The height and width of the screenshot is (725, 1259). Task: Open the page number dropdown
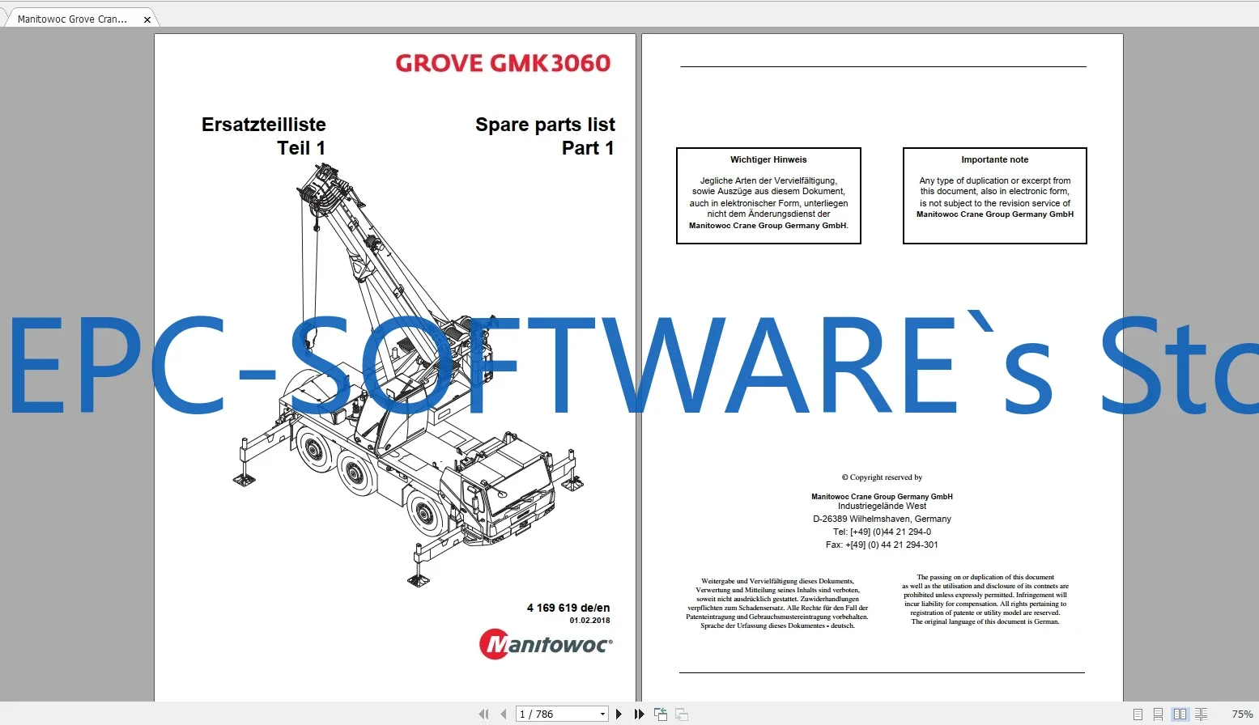pos(601,714)
